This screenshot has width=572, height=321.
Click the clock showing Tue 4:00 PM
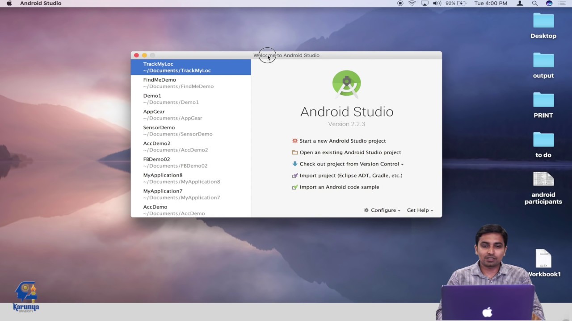click(491, 4)
